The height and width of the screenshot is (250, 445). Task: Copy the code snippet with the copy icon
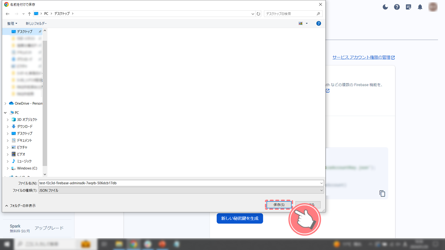coord(382,194)
